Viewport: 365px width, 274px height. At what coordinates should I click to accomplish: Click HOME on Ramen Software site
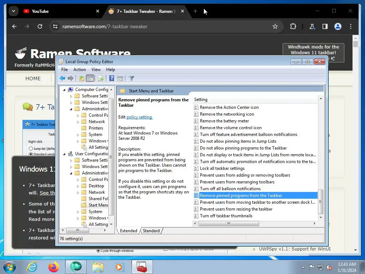pyautogui.click(x=33, y=78)
